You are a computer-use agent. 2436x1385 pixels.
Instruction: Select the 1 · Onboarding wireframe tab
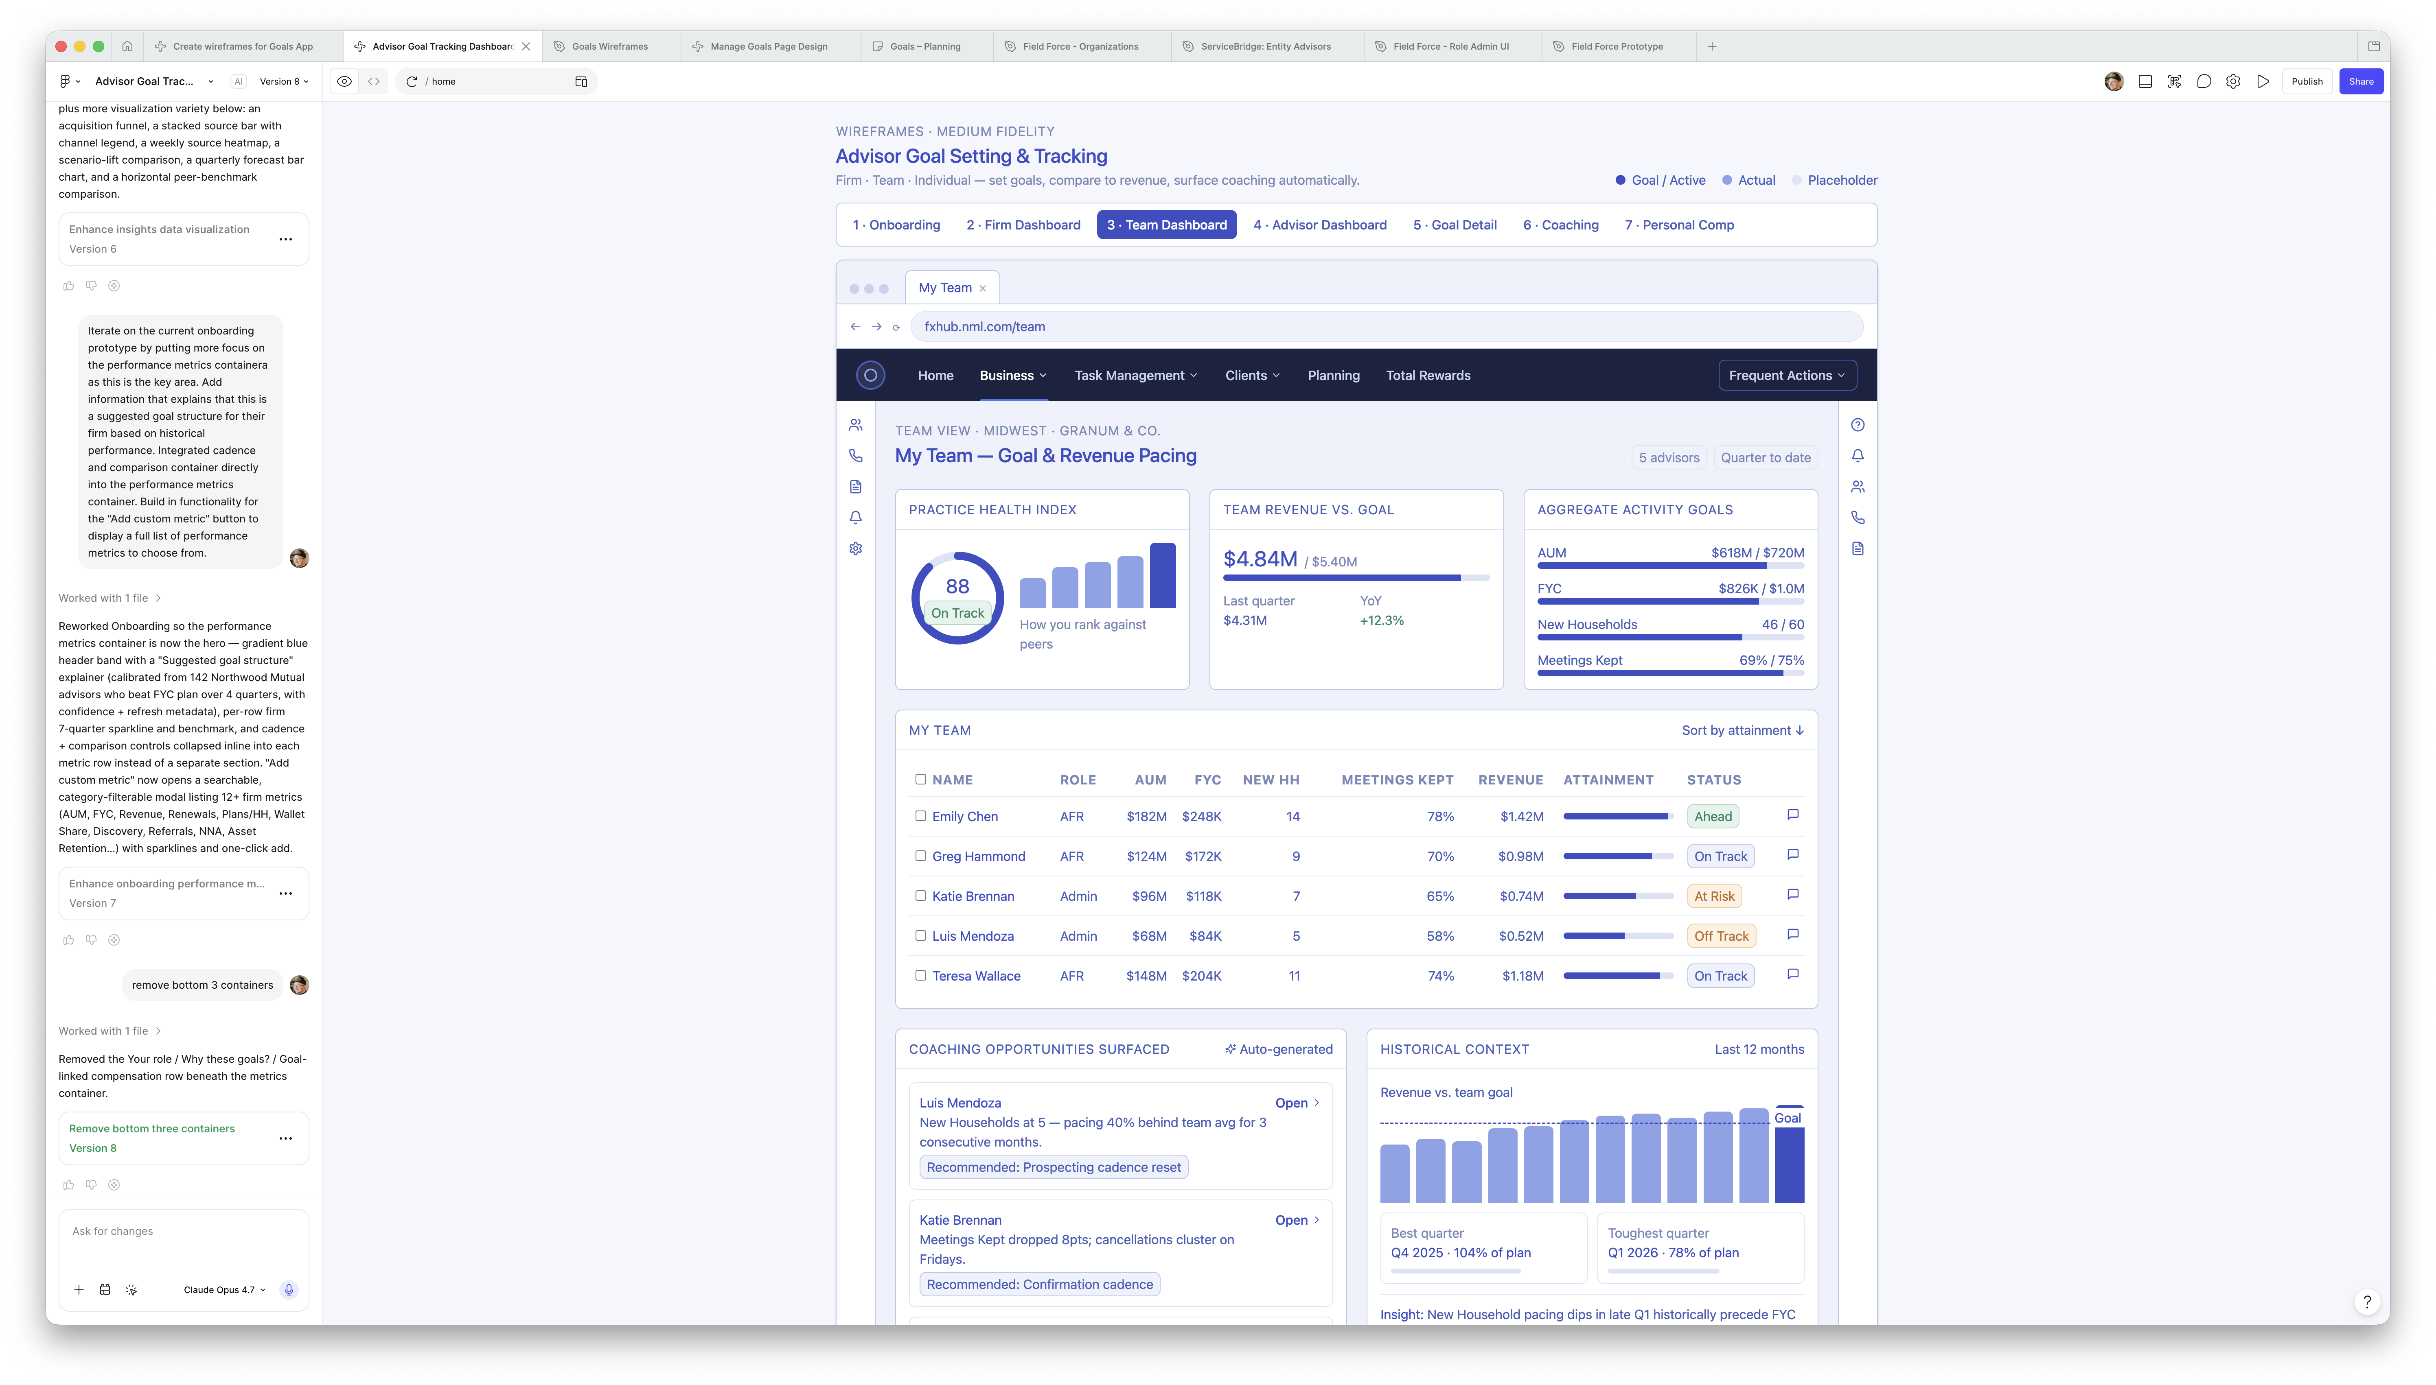click(896, 225)
